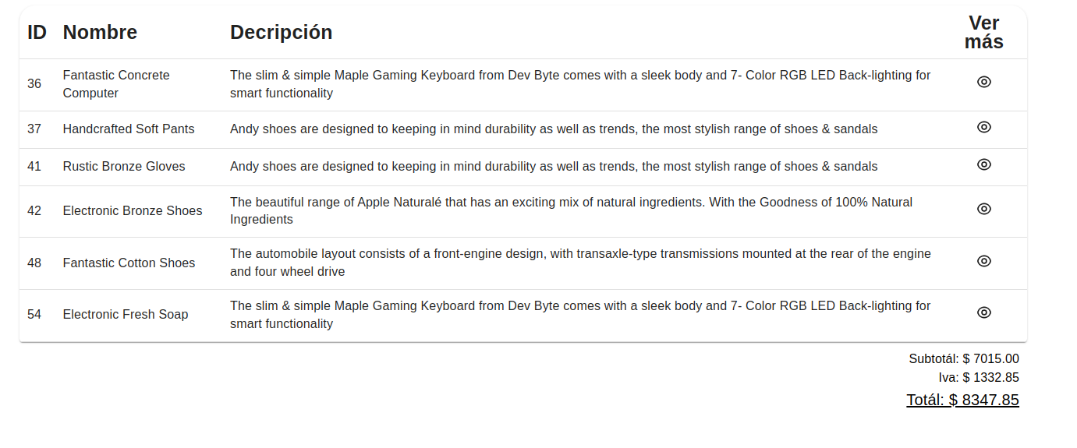The height and width of the screenshot is (448, 1077).
Task: Click Electronic Bronze Shoes name cell
Action: pos(133,210)
